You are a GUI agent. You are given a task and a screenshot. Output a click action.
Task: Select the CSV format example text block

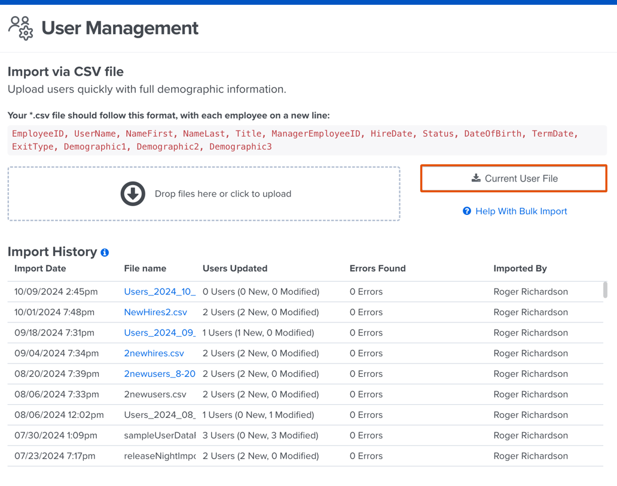click(x=307, y=140)
